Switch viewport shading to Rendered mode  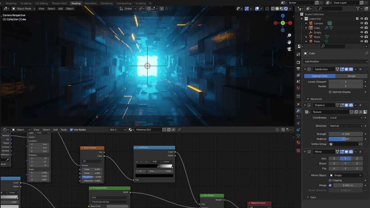tap(286, 8)
